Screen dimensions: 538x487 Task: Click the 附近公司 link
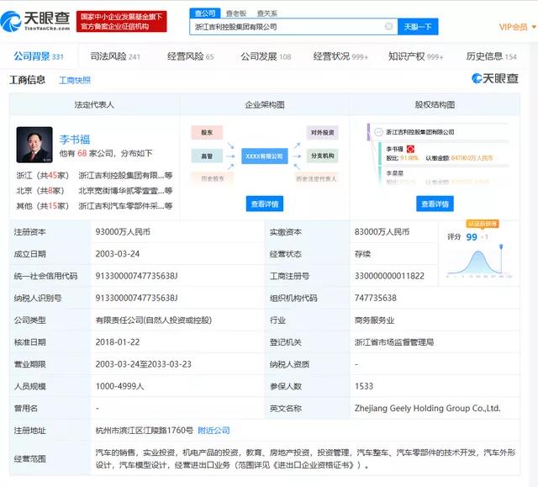point(214,431)
